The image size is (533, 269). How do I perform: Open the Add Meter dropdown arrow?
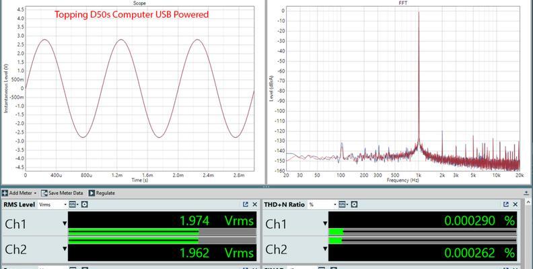point(36,193)
